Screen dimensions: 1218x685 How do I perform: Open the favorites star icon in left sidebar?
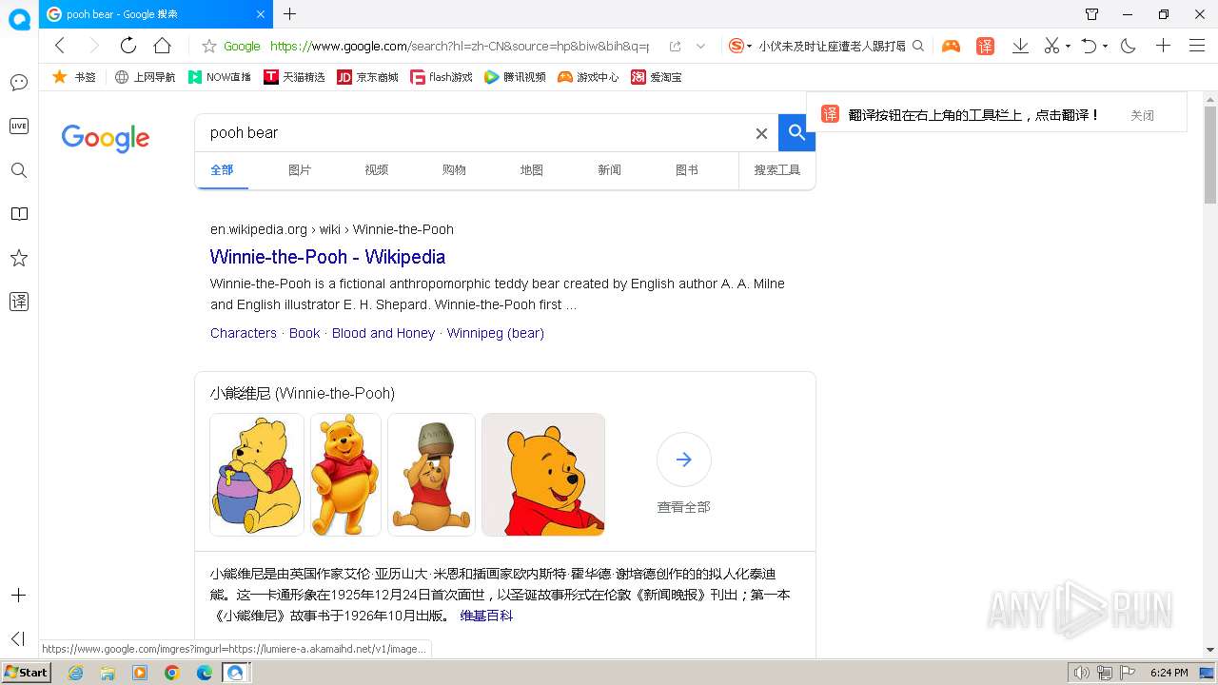click(x=18, y=258)
